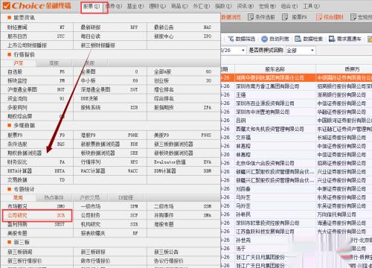This screenshot has height=268, width=372.
Task: Click the 股东名称 column header
Action: click(275, 69)
